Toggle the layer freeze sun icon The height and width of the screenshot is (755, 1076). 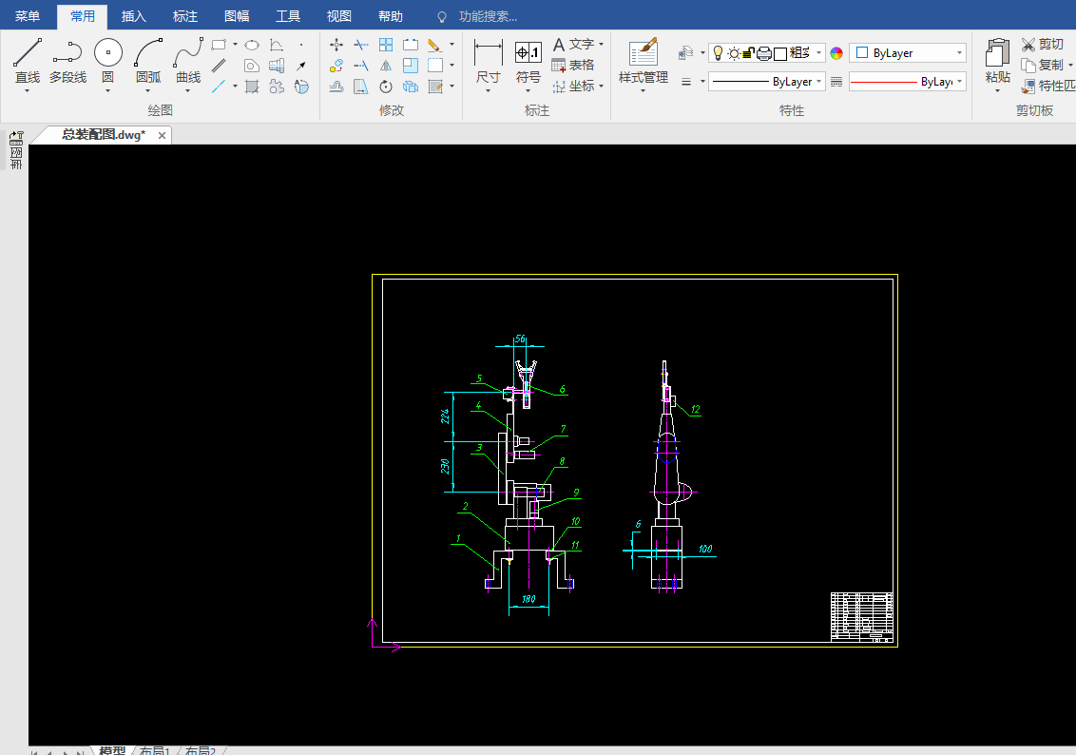pyautogui.click(x=734, y=53)
